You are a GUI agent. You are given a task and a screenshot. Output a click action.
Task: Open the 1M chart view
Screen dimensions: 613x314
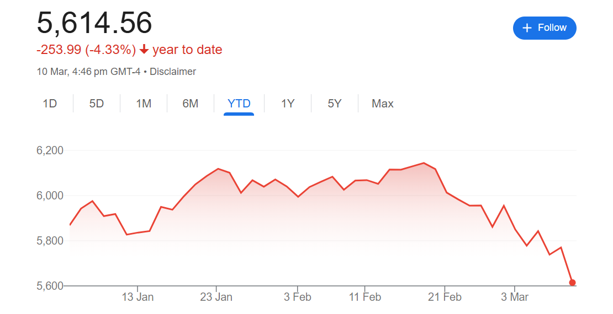(144, 104)
